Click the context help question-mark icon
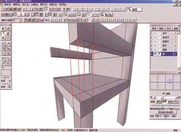This screenshot has width=181, height=132. 68,9
